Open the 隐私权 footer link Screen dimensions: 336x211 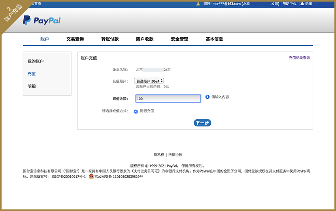coord(159,155)
